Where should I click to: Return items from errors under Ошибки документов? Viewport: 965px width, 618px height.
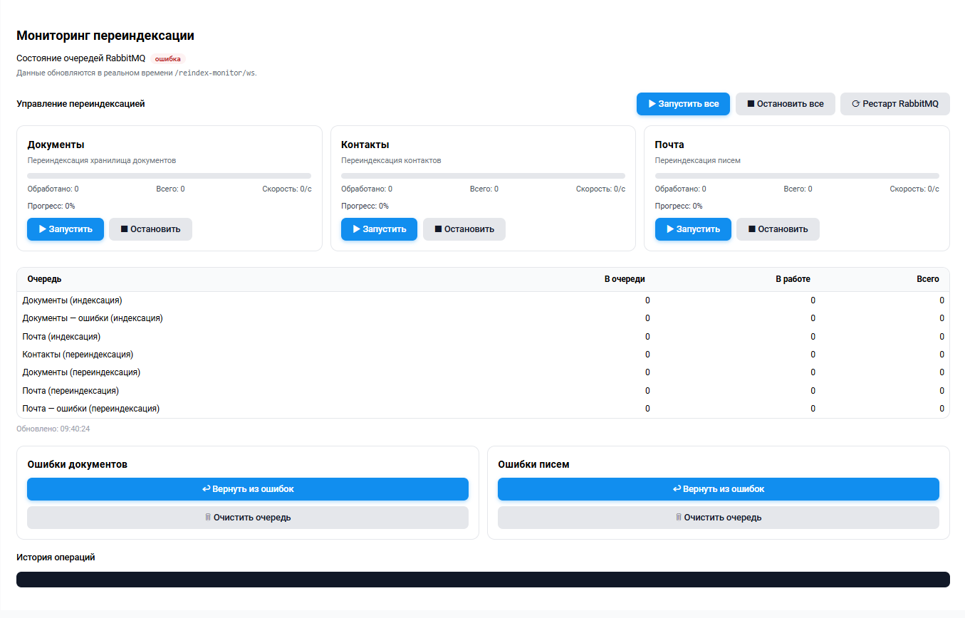pyautogui.click(x=248, y=489)
